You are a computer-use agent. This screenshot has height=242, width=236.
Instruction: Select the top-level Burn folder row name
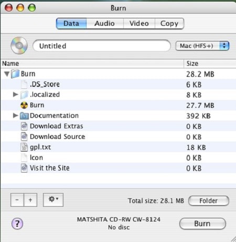28,74
